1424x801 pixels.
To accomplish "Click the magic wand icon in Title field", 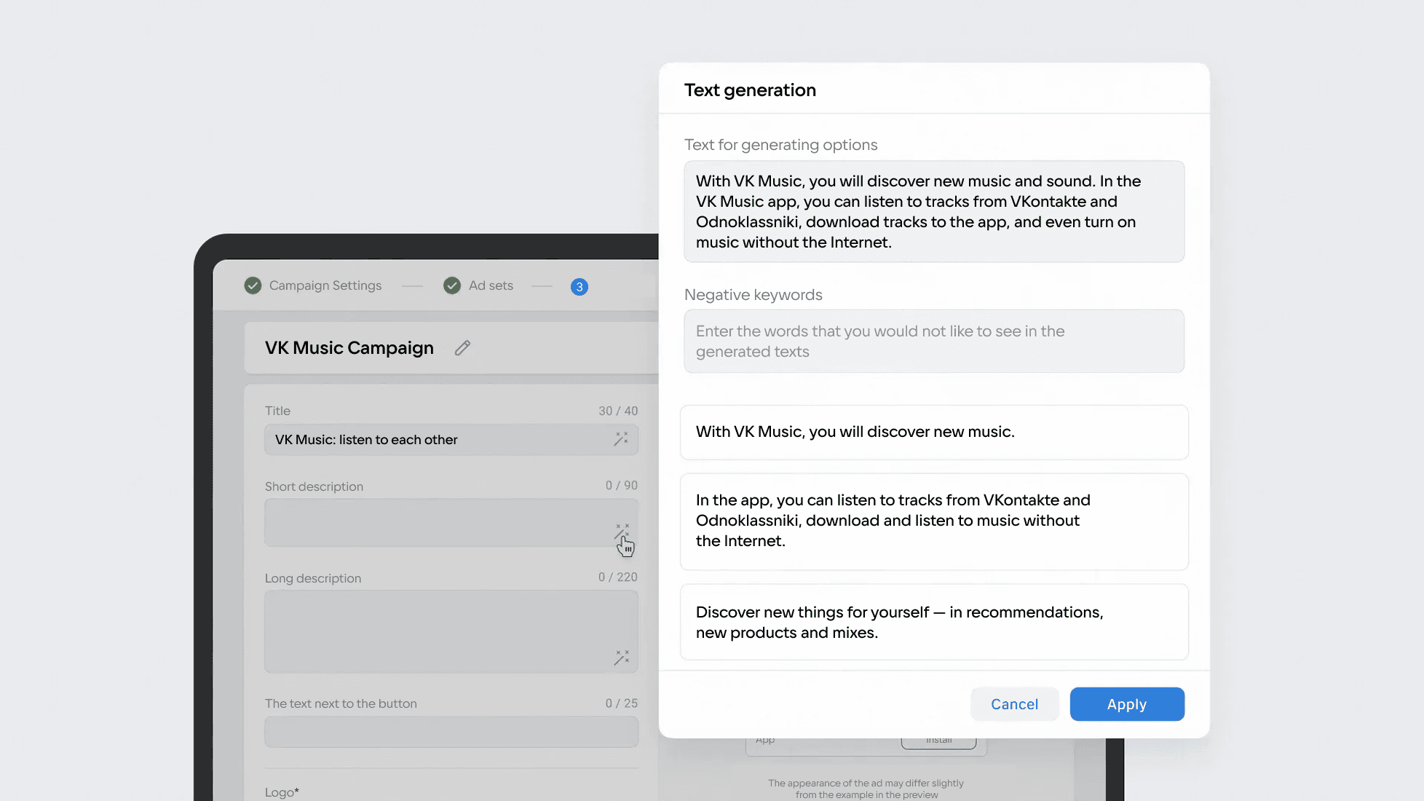I will coord(621,439).
